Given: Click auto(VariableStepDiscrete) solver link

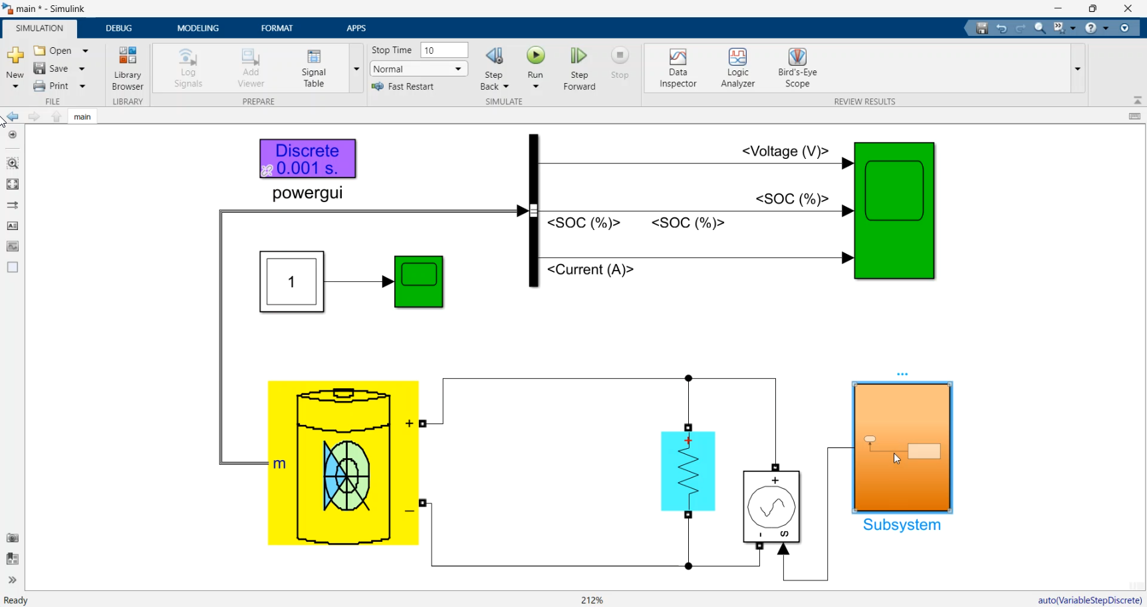Looking at the screenshot, I should click(1090, 600).
